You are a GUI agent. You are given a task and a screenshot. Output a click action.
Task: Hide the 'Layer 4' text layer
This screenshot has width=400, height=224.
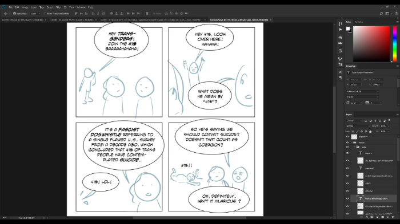point(347,153)
